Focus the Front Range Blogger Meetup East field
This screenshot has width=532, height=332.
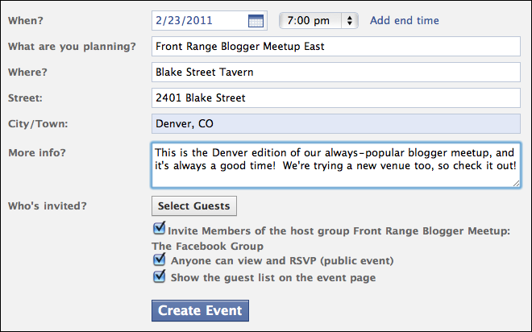point(336,47)
